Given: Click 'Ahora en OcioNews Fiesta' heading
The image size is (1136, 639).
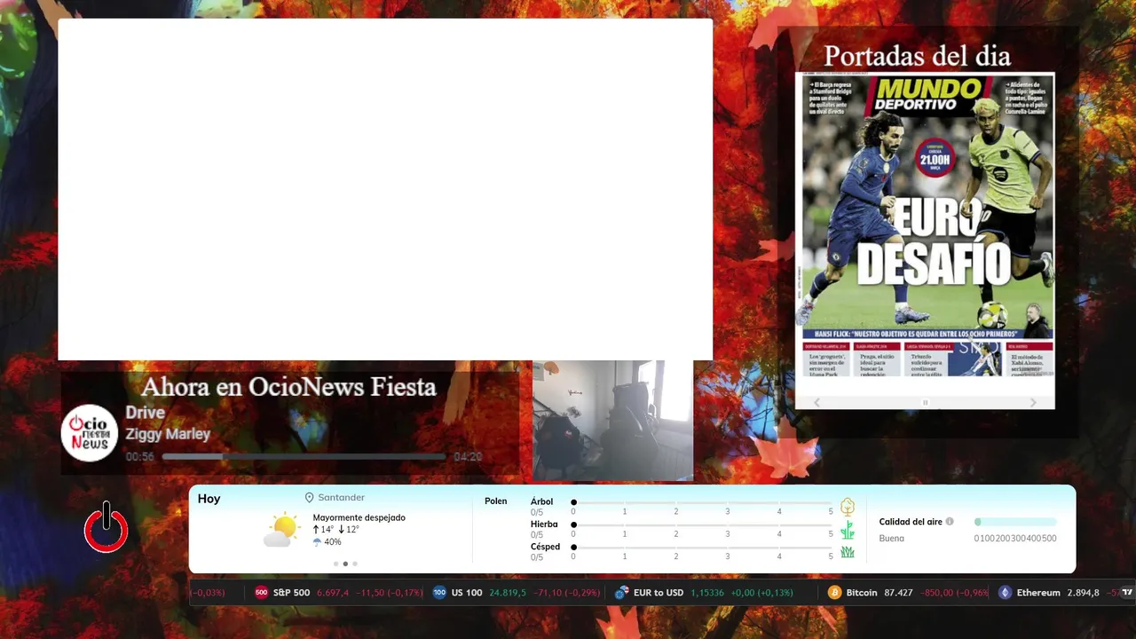Looking at the screenshot, I should [288, 387].
